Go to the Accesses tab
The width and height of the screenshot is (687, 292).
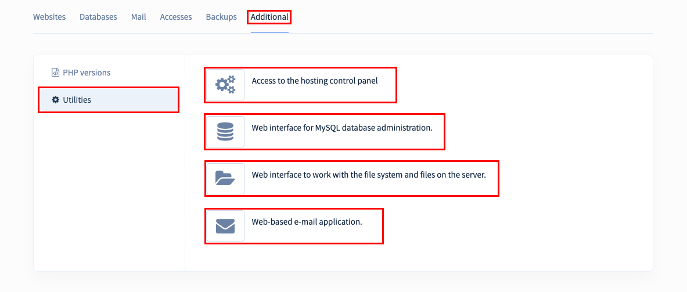tap(176, 17)
